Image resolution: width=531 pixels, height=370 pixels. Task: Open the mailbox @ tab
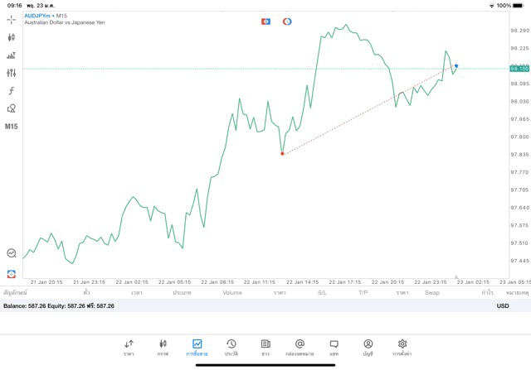click(x=300, y=347)
